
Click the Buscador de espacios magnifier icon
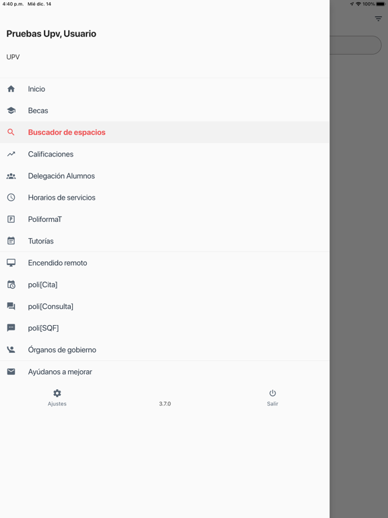(11, 132)
